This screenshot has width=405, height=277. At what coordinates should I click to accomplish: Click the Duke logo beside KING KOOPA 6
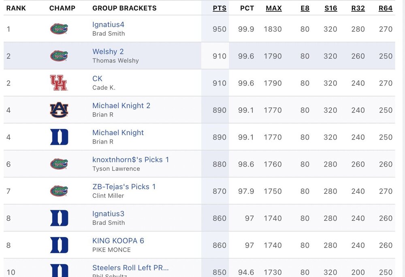[x=59, y=245]
